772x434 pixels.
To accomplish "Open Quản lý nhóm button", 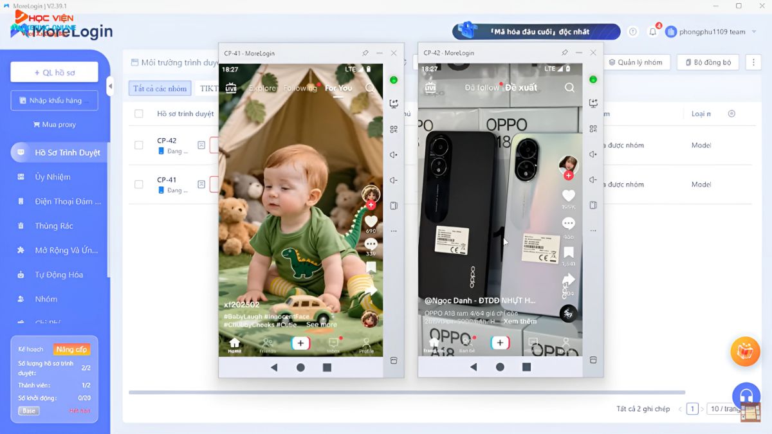I will pyautogui.click(x=638, y=62).
